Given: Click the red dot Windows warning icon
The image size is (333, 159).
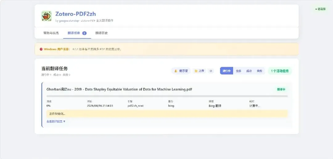Looking at the screenshot, I should tap(41, 49).
